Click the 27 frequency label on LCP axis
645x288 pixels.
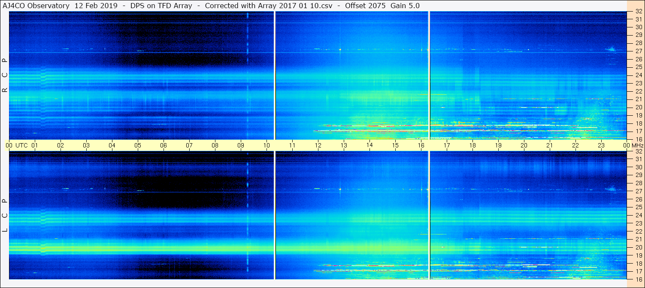pyautogui.click(x=638, y=191)
